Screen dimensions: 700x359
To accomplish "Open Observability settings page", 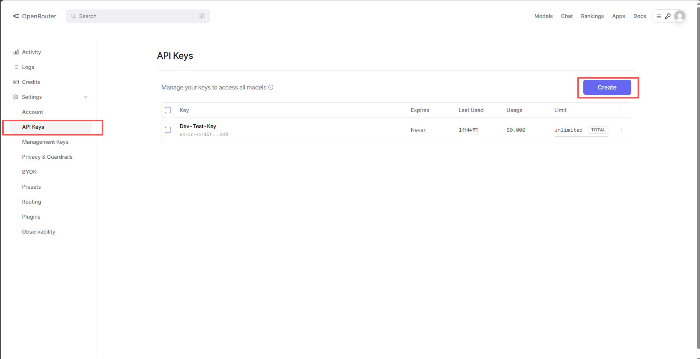I will pyautogui.click(x=39, y=232).
